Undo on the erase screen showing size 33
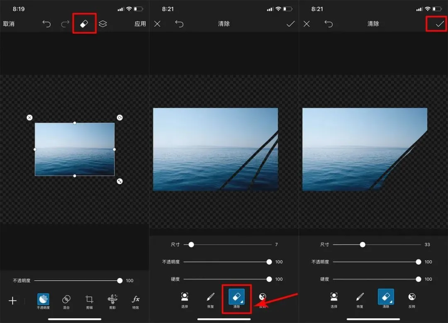448x323 pixels. point(329,24)
